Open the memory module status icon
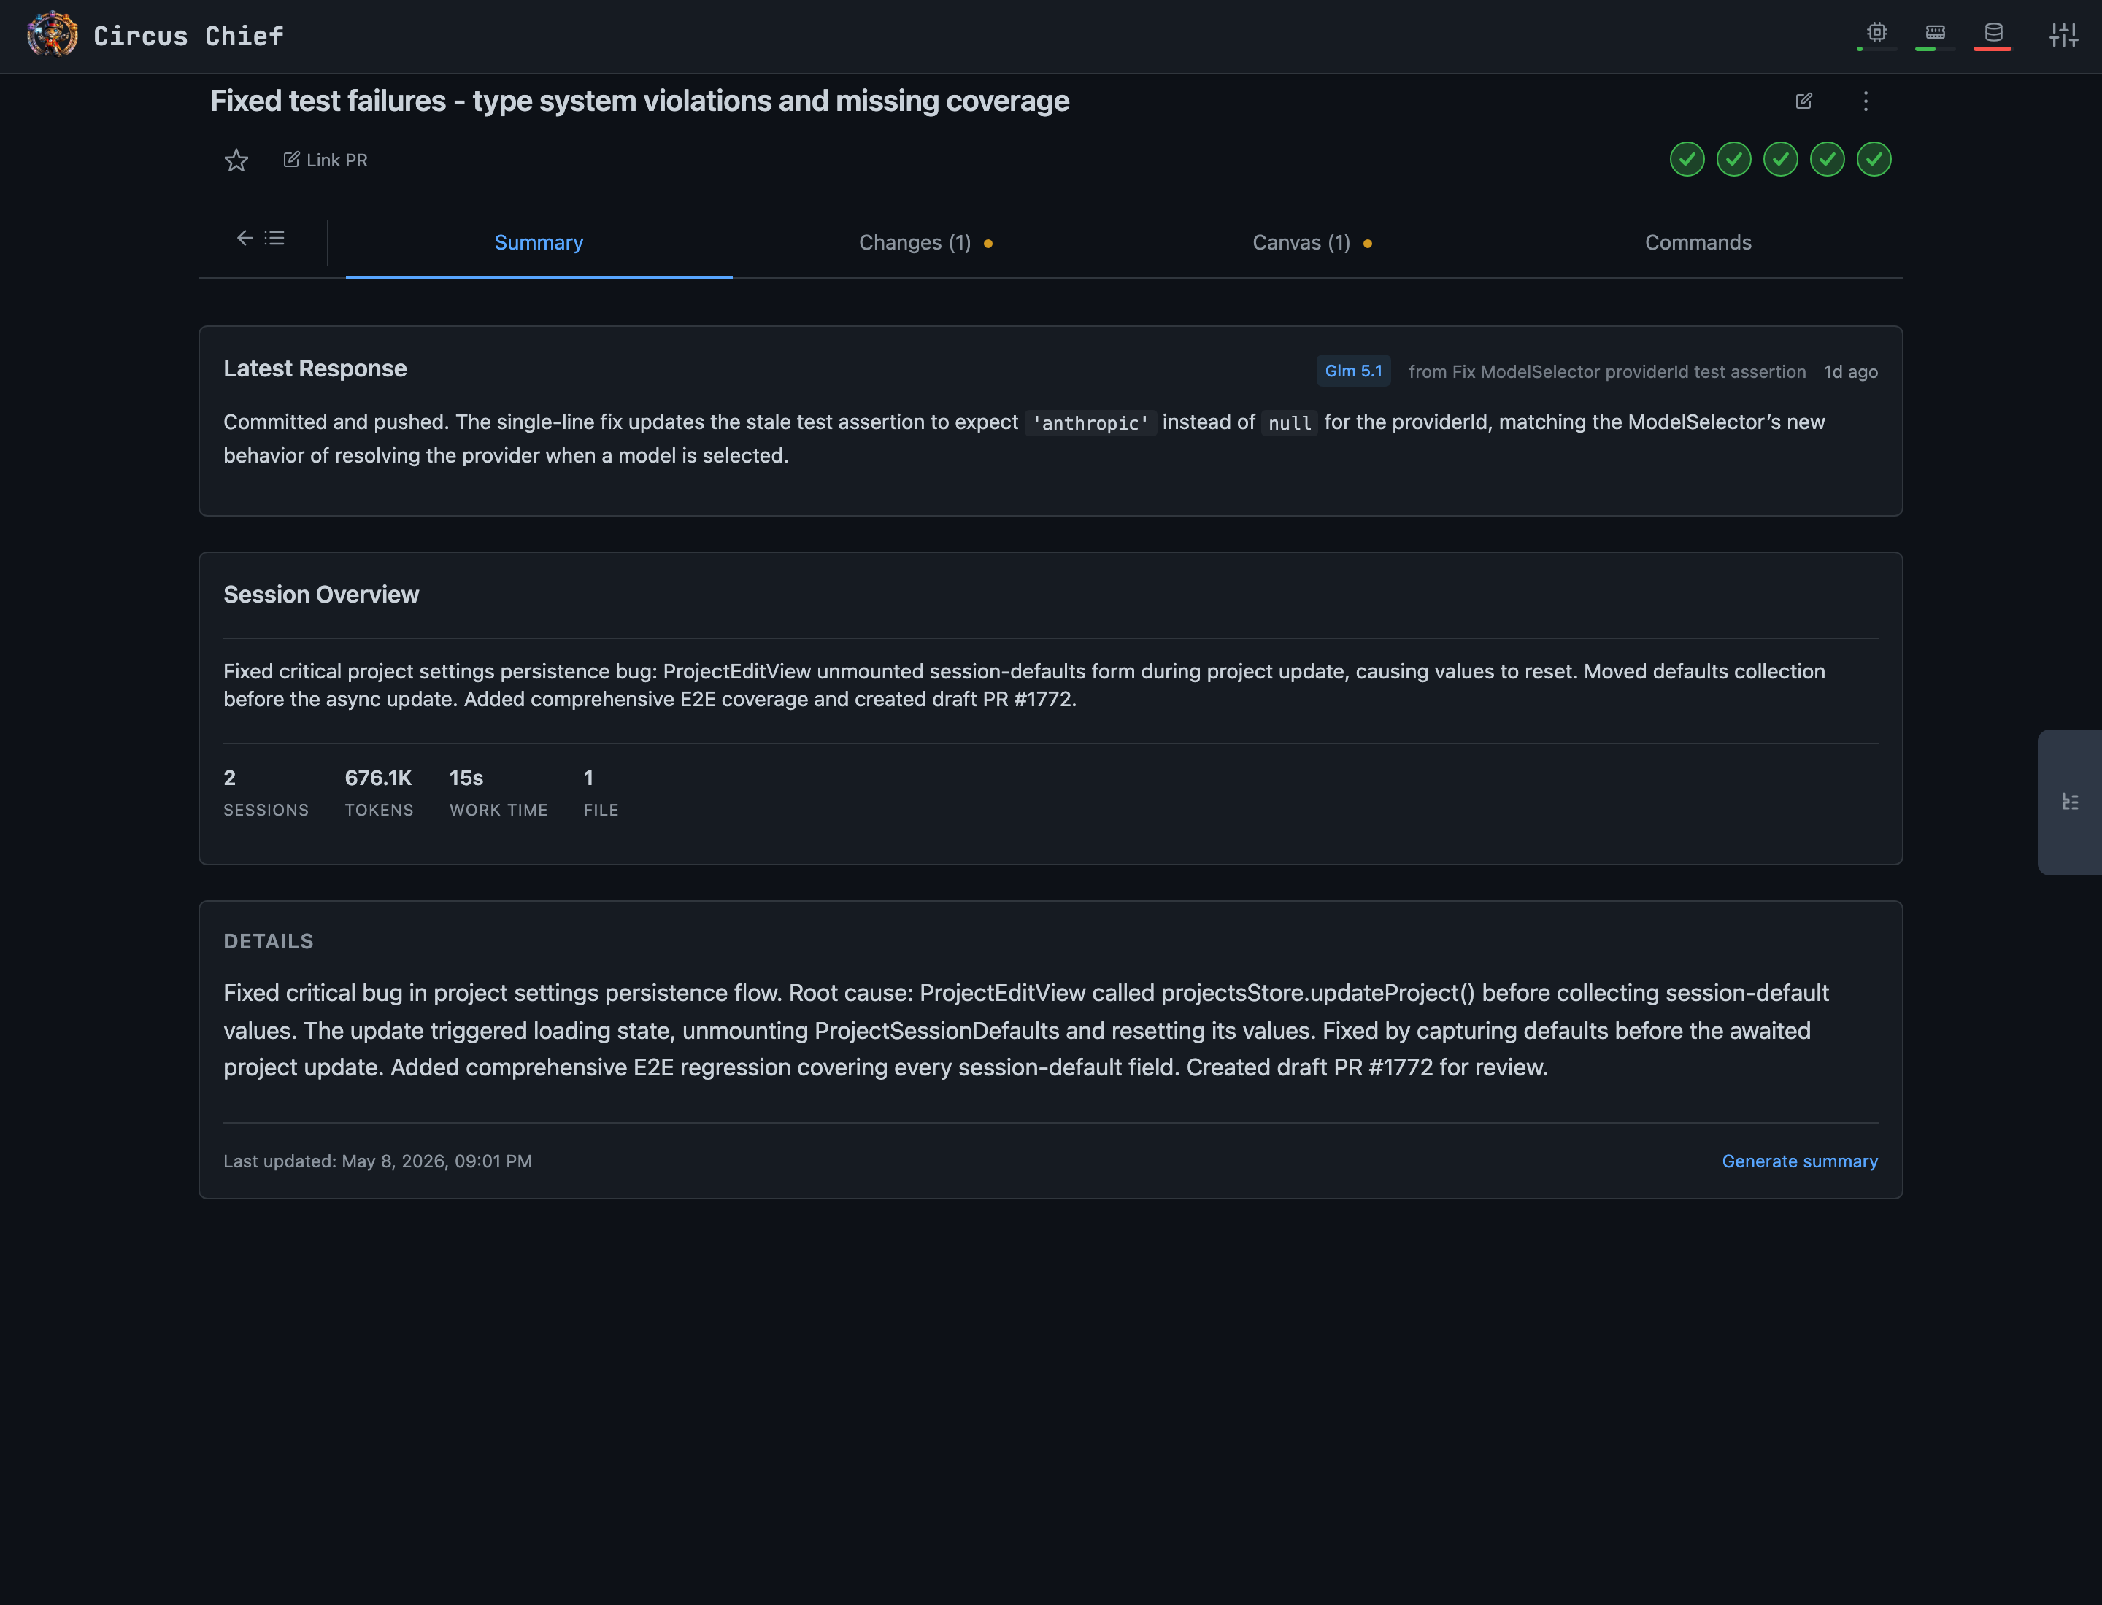Viewport: 2102px width, 1605px height. point(1935,34)
